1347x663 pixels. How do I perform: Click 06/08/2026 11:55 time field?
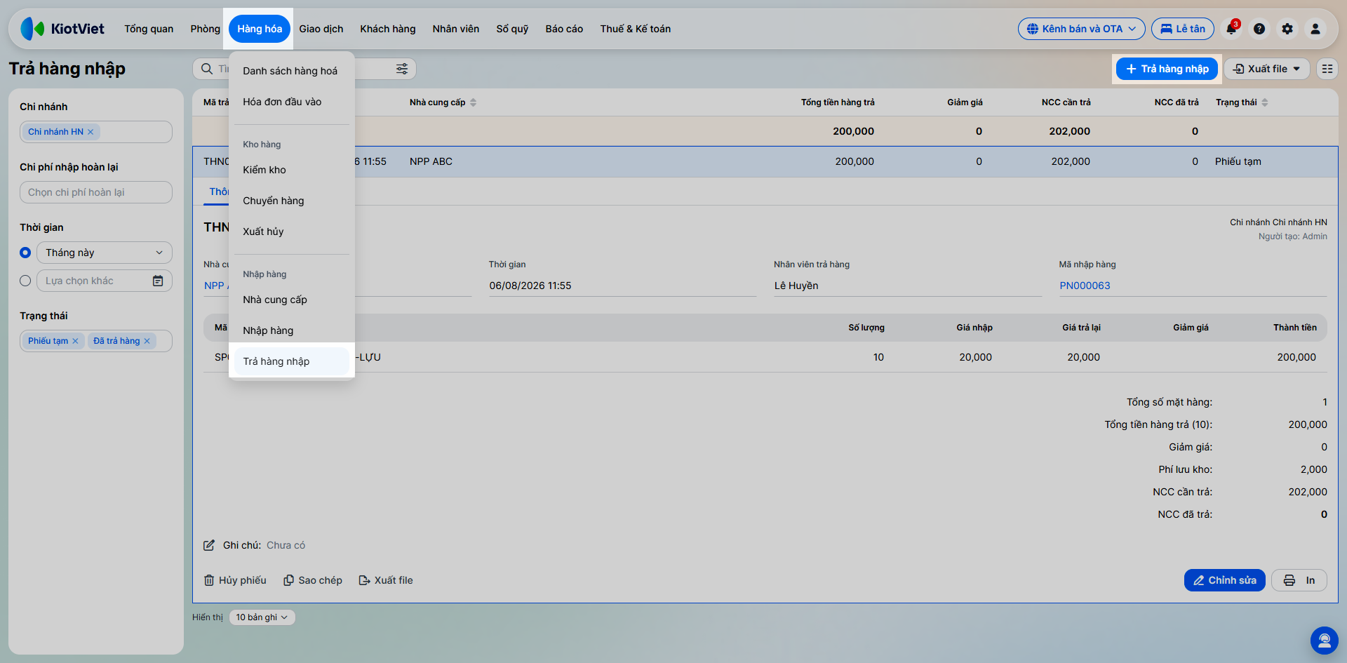(622, 286)
